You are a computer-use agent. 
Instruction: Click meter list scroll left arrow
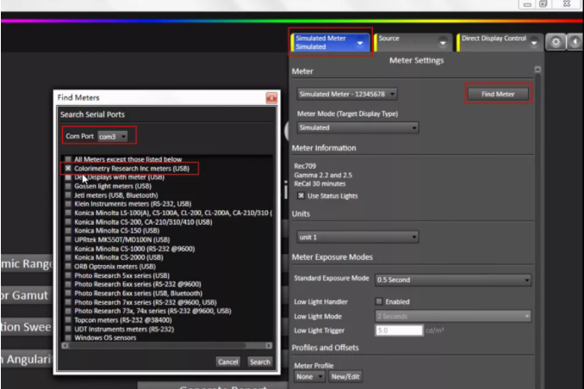coord(65,346)
